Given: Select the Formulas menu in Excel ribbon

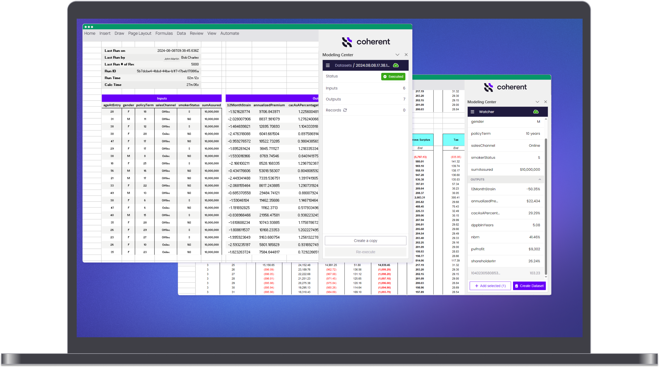Looking at the screenshot, I should tap(163, 33).
